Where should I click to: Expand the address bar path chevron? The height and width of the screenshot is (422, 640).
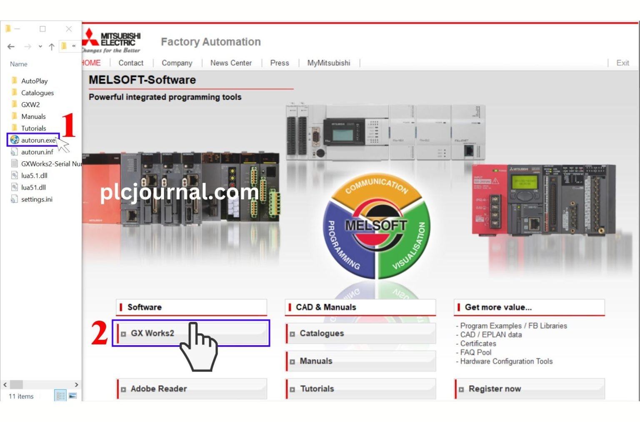[x=74, y=46]
